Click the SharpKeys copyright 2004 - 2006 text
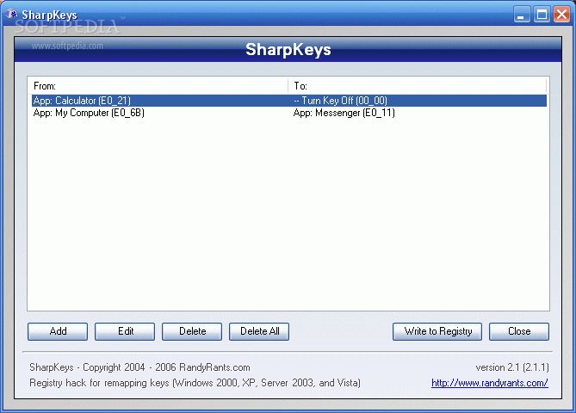Image resolution: width=576 pixels, height=413 pixels. tap(139, 367)
